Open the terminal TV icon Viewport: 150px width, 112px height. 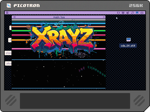pyautogui.click(x=142, y=13)
